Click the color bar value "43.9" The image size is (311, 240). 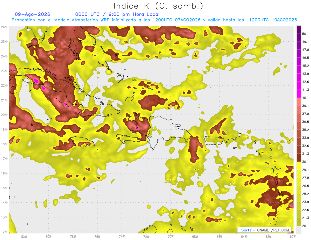click(306, 74)
